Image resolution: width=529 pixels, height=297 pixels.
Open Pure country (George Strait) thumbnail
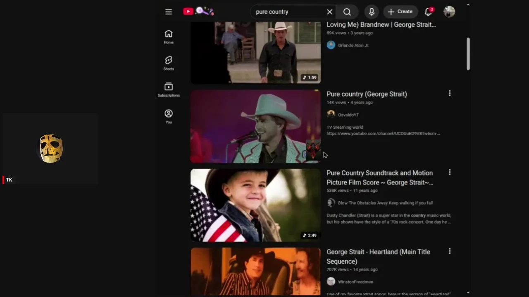(x=255, y=126)
